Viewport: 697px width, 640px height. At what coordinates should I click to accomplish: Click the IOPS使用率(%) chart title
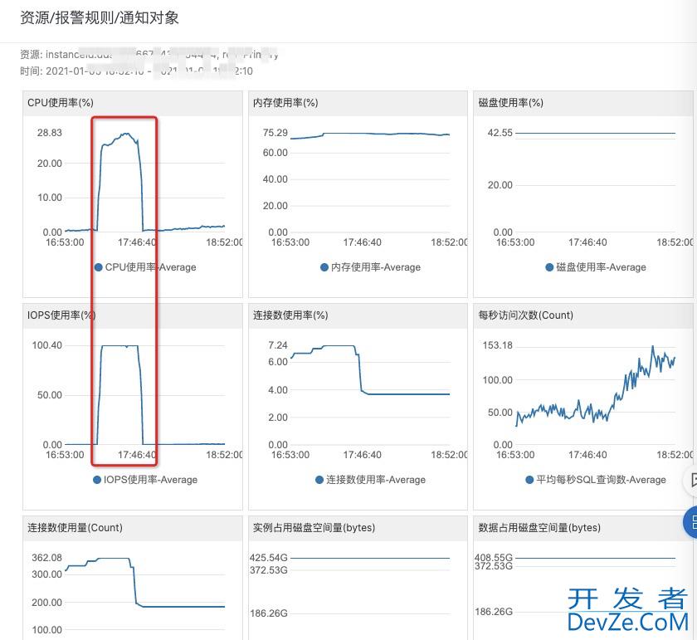(61, 315)
